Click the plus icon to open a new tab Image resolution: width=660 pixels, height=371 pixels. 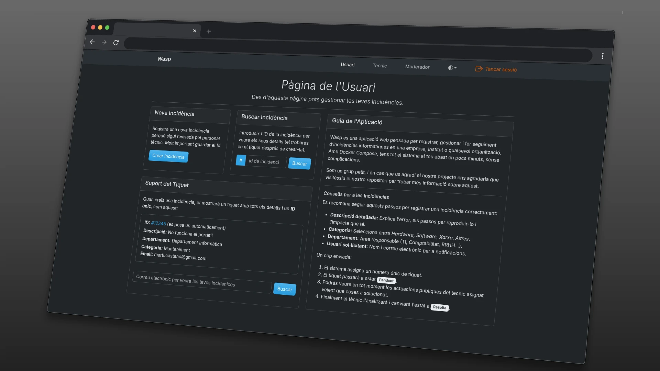click(209, 31)
